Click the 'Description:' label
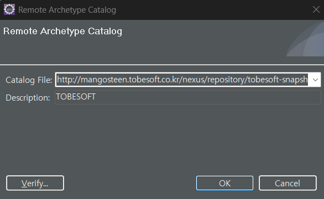Screen dimensions: 324x199 tap(28, 98)
